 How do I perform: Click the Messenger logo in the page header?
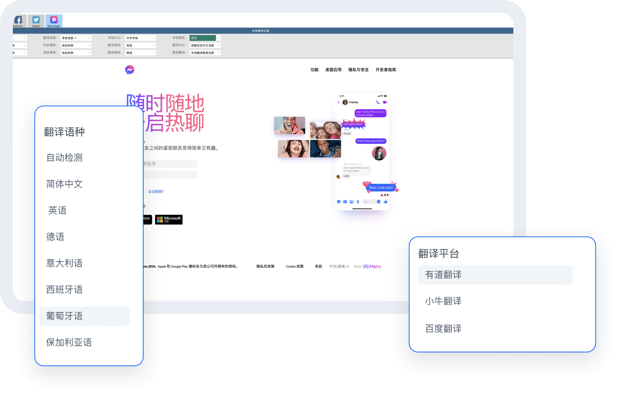pyautogui.click(x=129, y=69)
